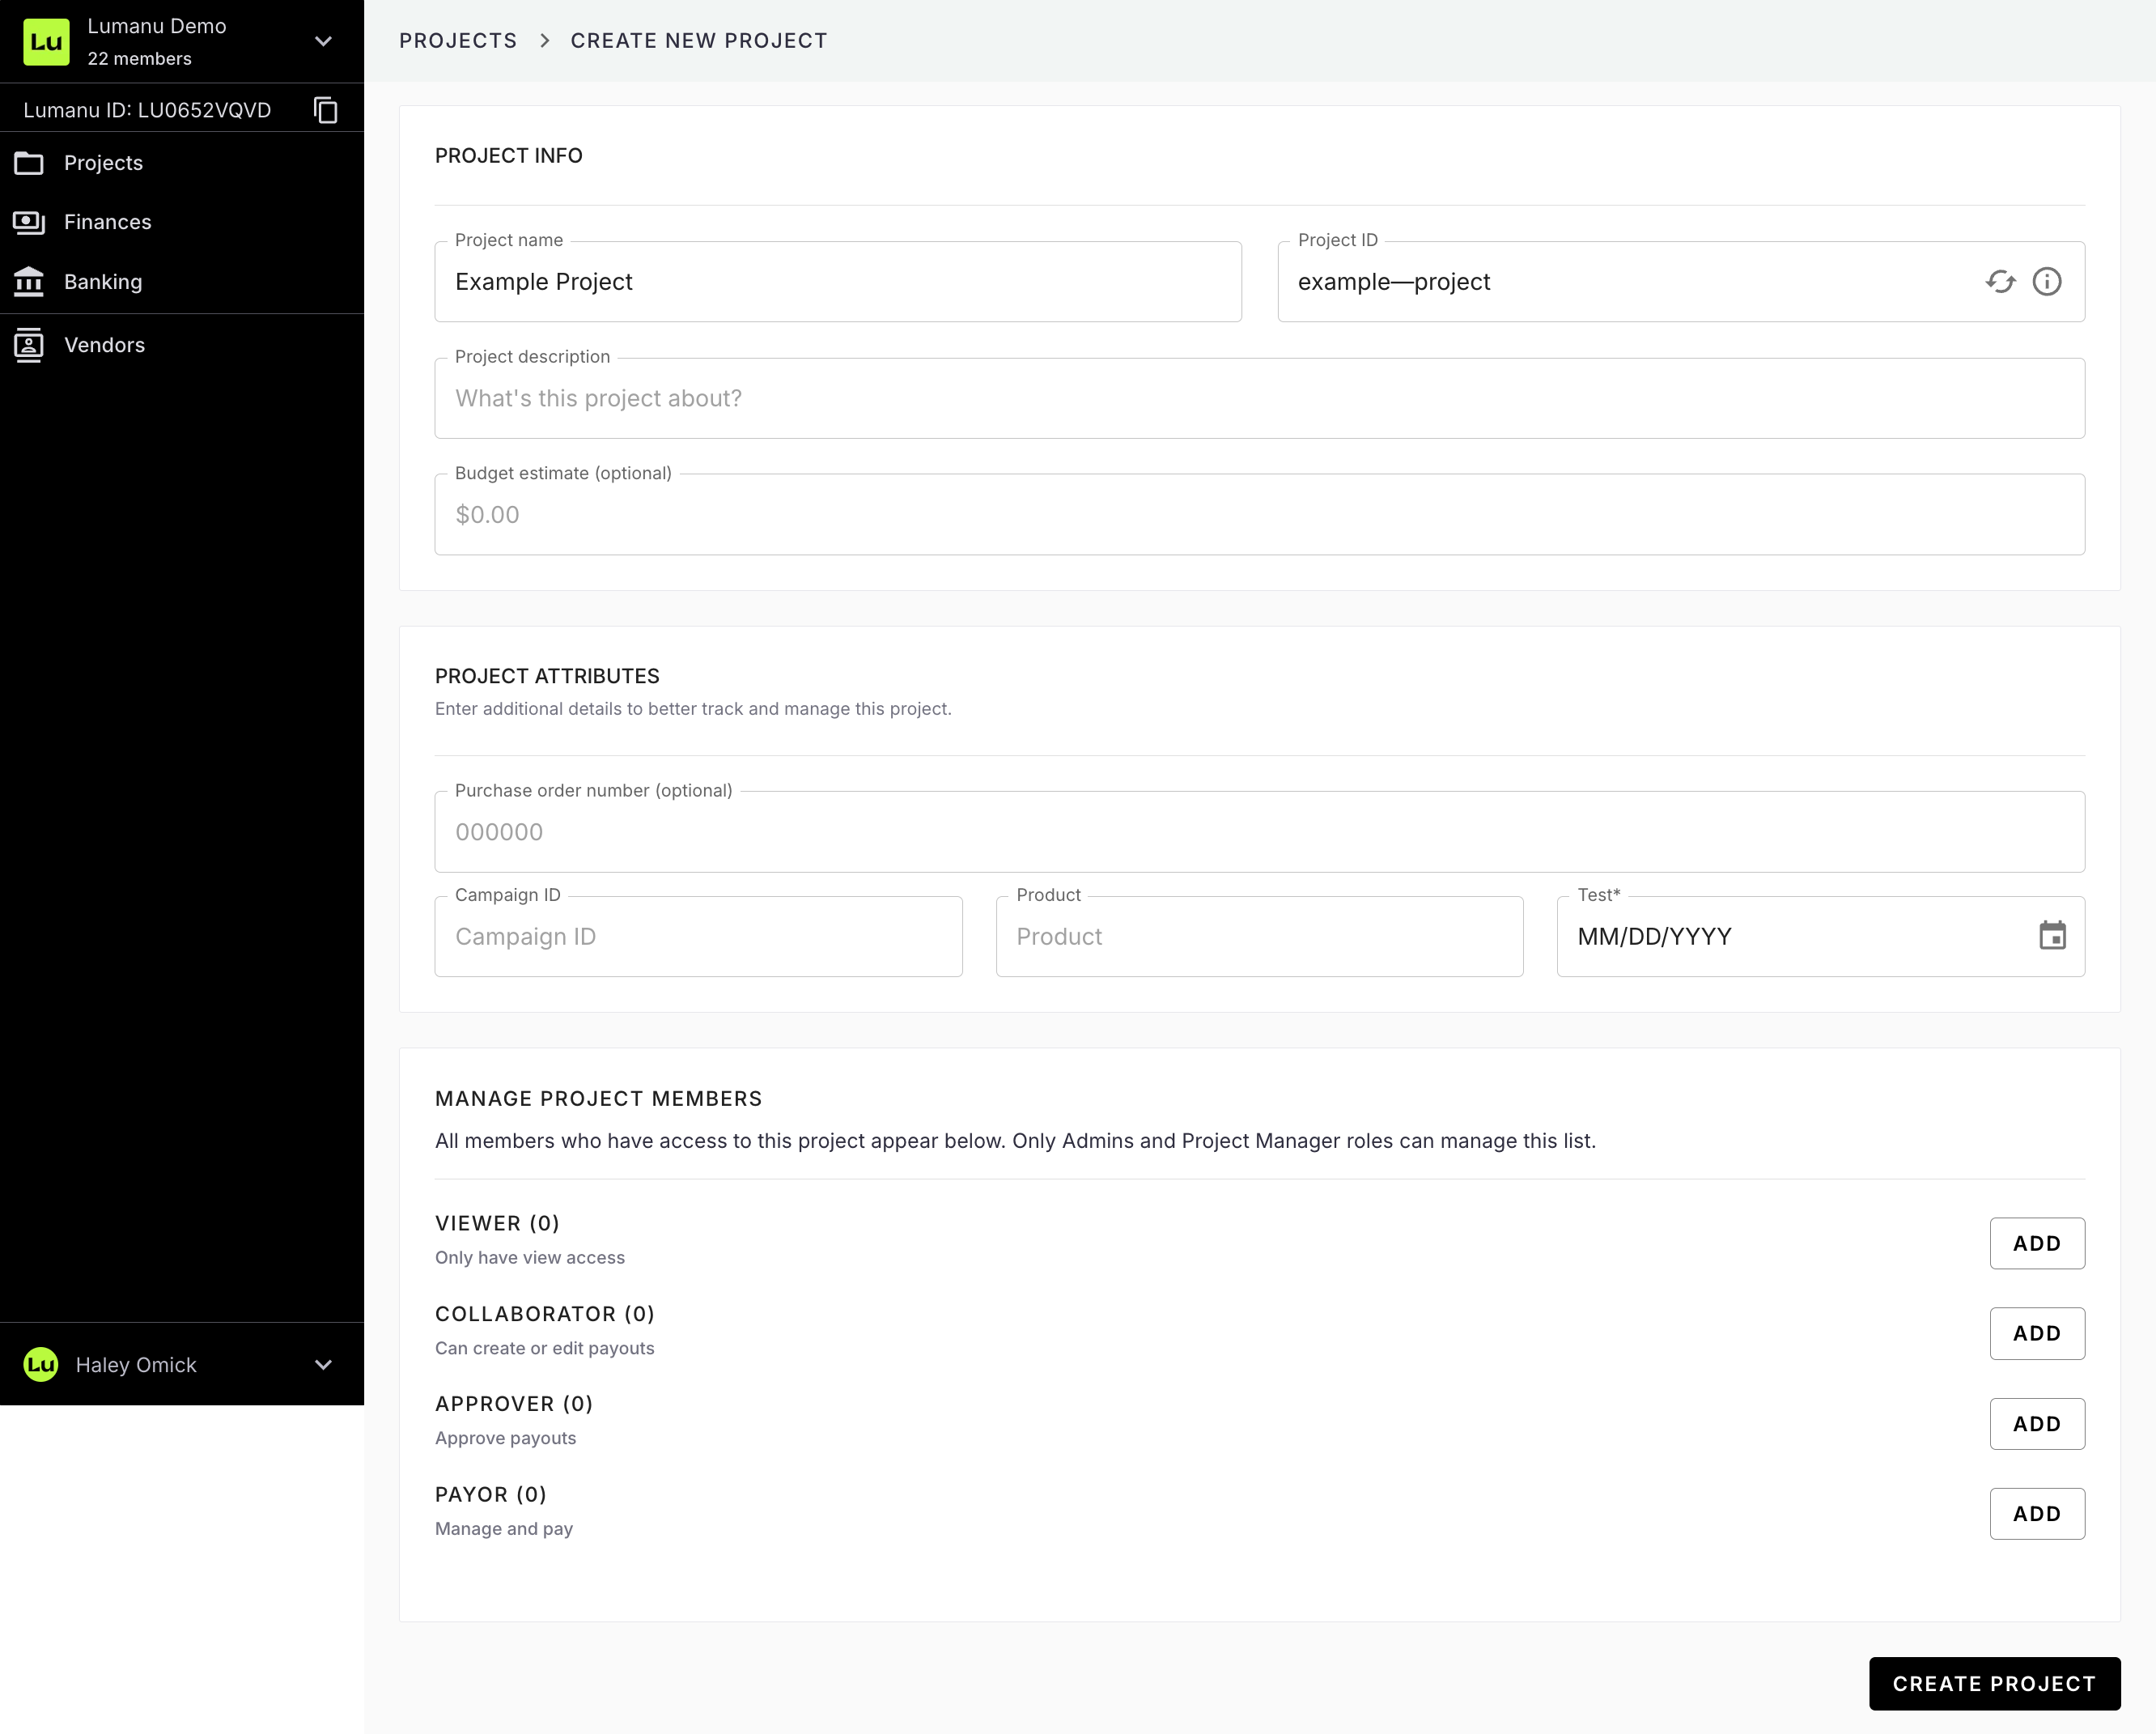This screenshot has height=1734, width=2156.
Task: Focus the Budget estimate input
Action: tap(1259, 515)
